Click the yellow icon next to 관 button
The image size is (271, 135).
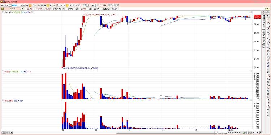click(x=30, y=5)
